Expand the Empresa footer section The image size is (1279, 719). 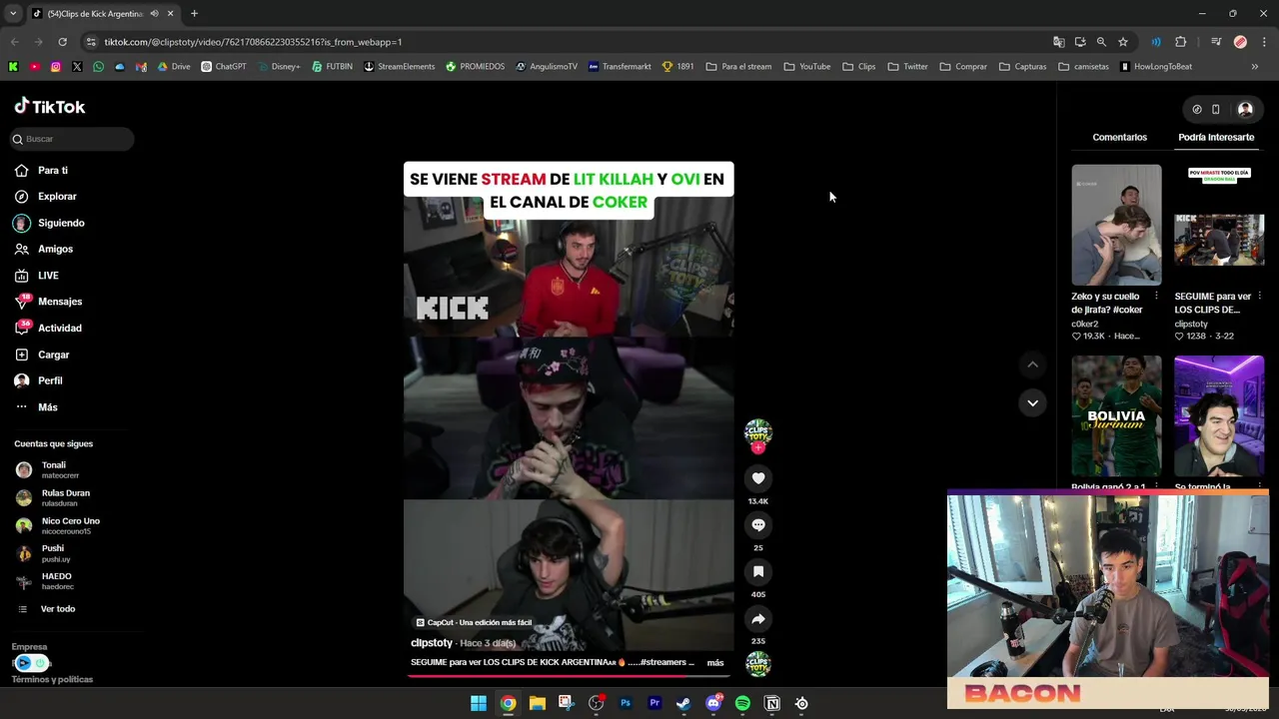point(29,647)
